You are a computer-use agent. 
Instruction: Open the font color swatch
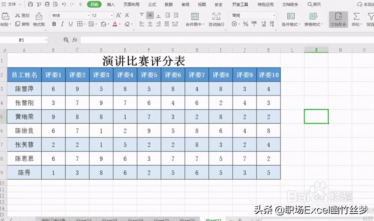tap(114, 24)
